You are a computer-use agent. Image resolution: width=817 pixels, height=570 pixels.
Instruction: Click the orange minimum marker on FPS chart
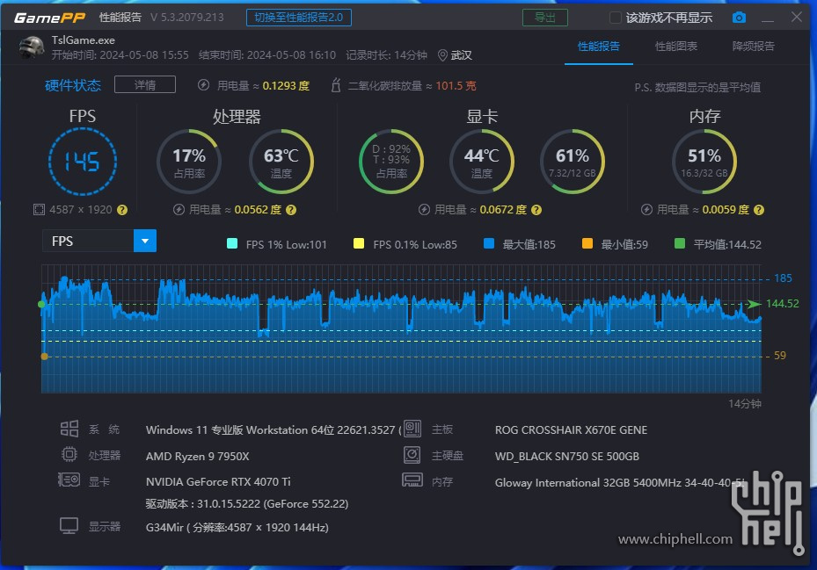44,357
